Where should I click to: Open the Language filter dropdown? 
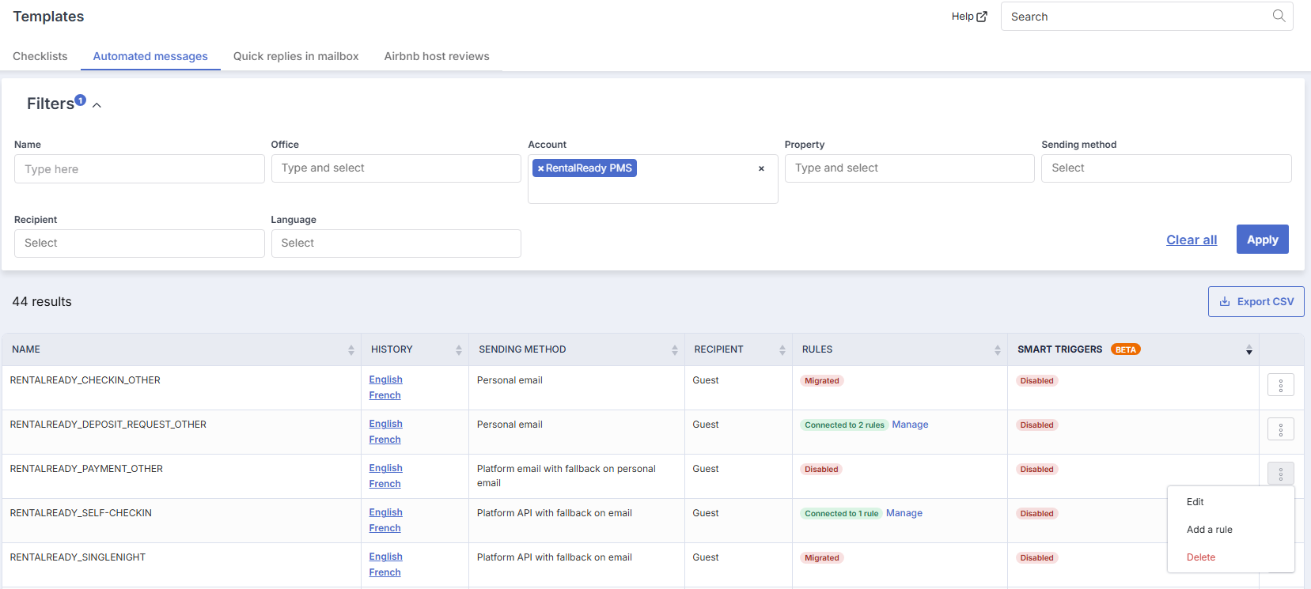(396, 244)
